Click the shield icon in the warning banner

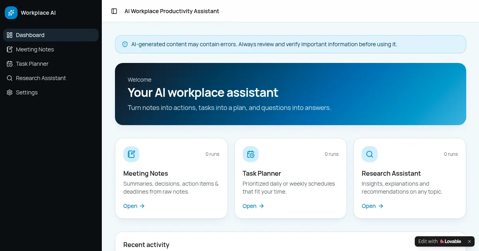[125, 44]
